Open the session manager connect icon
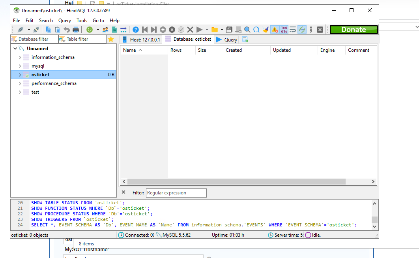 [21, 30]
